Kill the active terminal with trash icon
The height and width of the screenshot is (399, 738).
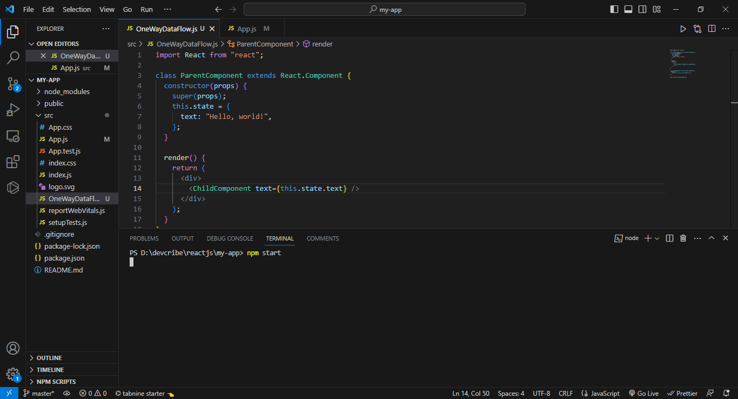point(682,238)
